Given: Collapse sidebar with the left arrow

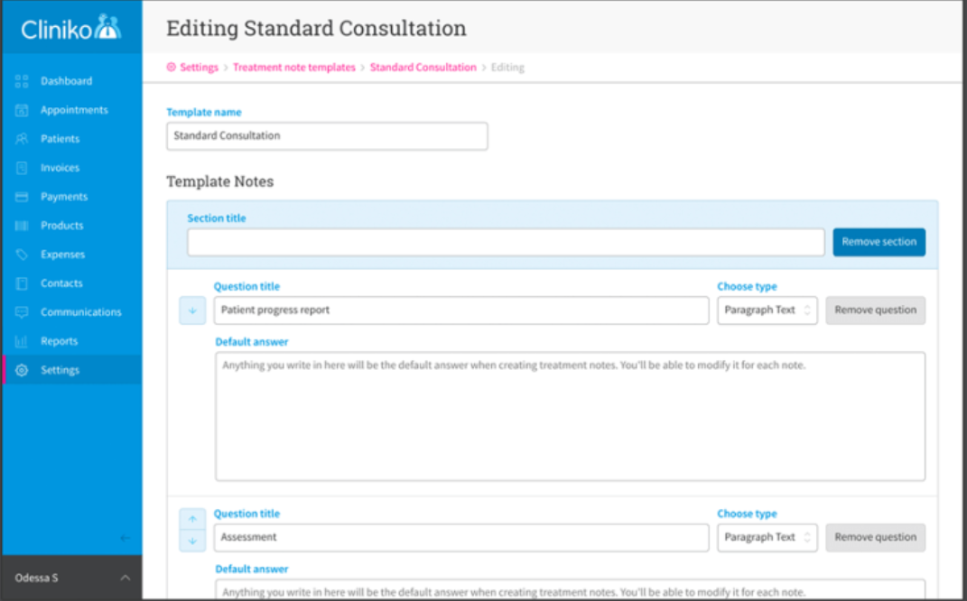Looking at the screenshot, I should (x=125, y=539).
